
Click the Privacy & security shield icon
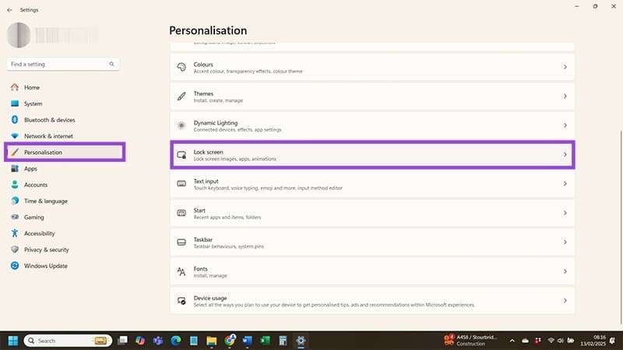(x=15, y=250)
